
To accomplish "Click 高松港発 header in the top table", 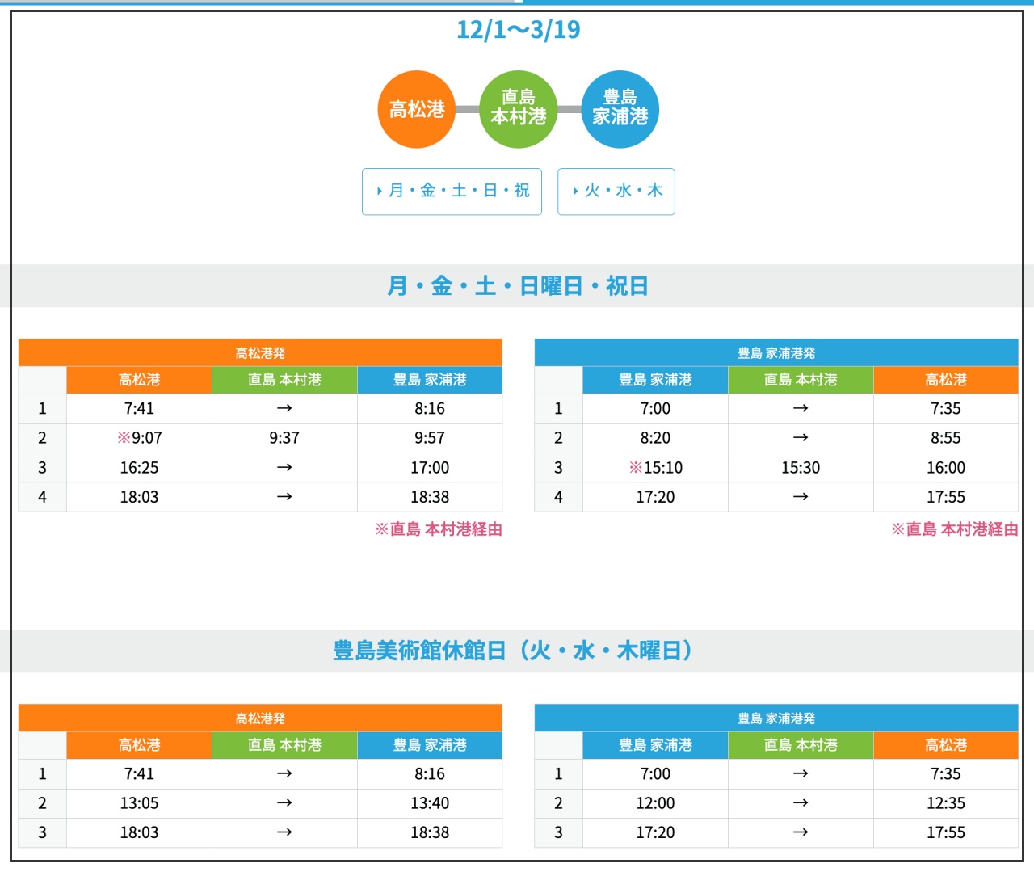I will point(260,353).
